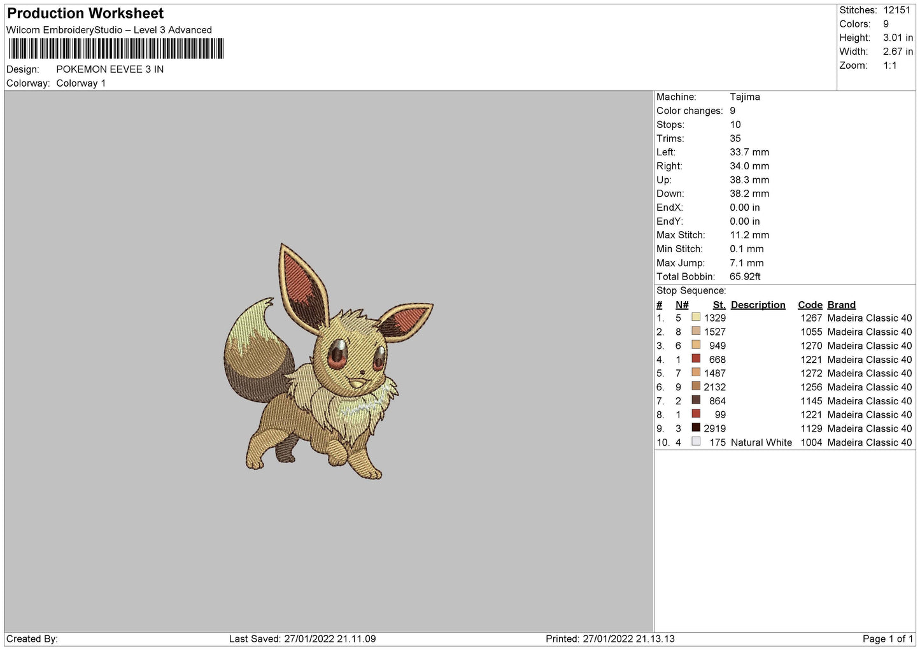Click stitch count '2132' in stop 6
Screen dimensions: 920x650
715,387
